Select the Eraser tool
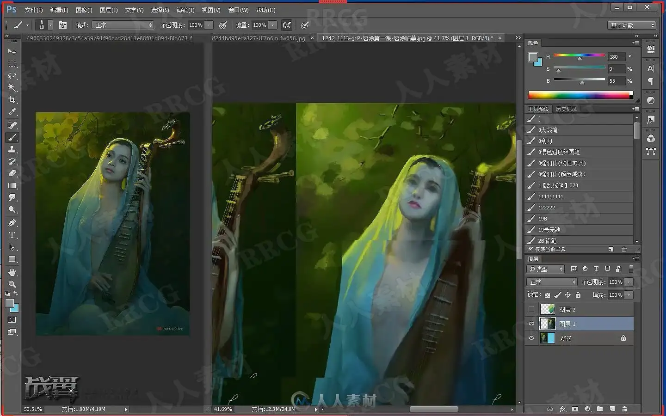This screenshot has width=666, height=416. coord(12,173)
